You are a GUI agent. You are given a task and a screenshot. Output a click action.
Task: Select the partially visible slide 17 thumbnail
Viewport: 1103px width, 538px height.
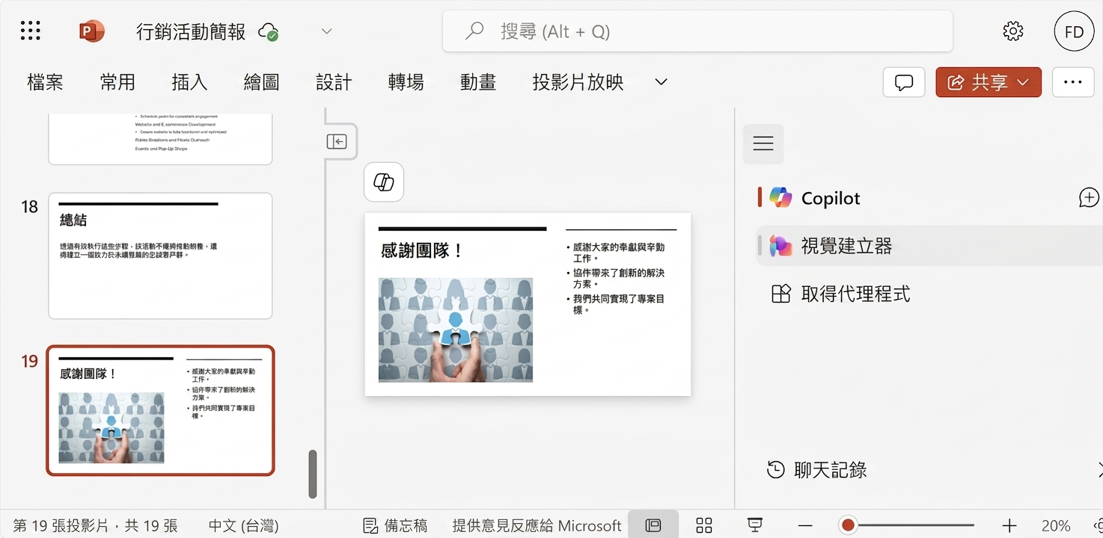tap(160, 138)
